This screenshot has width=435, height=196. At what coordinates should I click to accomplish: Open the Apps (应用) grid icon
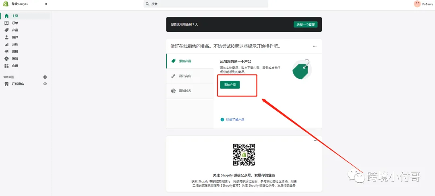pos(7,66)
